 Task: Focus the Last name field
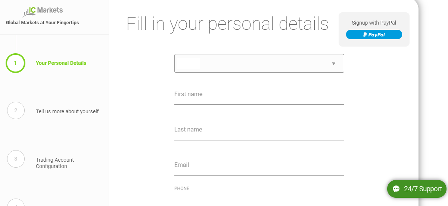click(x=259, y=131)
